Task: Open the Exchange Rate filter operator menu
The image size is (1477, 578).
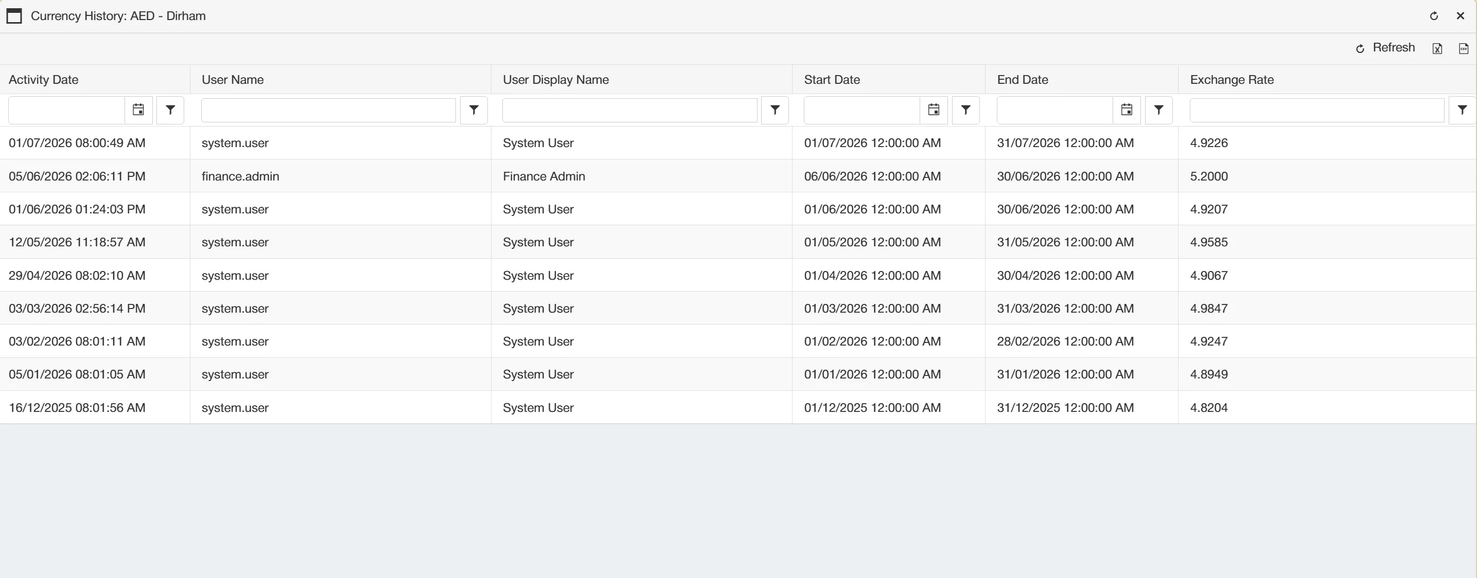Action: (x=1462, y=110)
